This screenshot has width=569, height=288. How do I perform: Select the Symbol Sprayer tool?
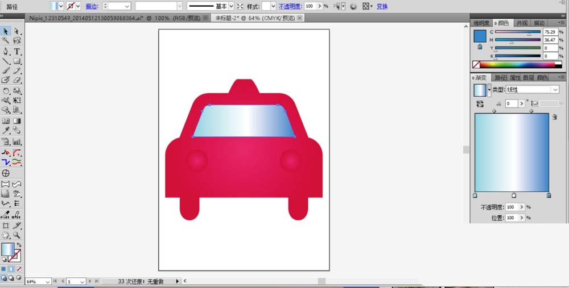pyautogui.click(x=6, y=141)
